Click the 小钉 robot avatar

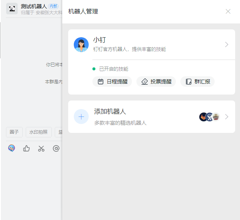[x=81, y=45]
